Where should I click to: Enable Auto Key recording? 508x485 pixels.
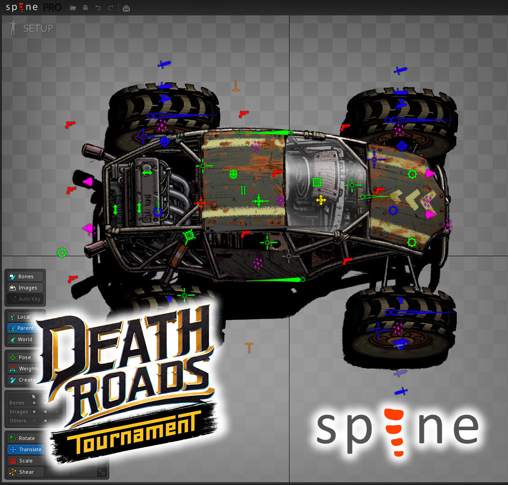click(25, 298)
